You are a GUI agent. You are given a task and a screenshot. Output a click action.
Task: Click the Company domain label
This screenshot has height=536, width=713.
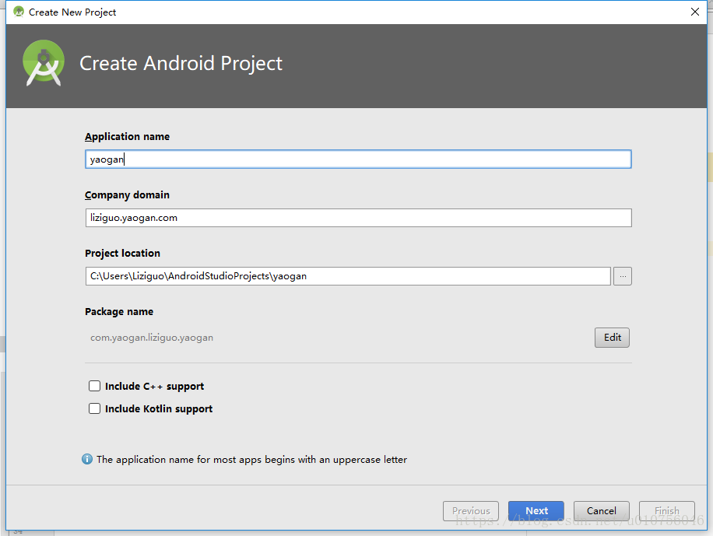tap(128, 194)
